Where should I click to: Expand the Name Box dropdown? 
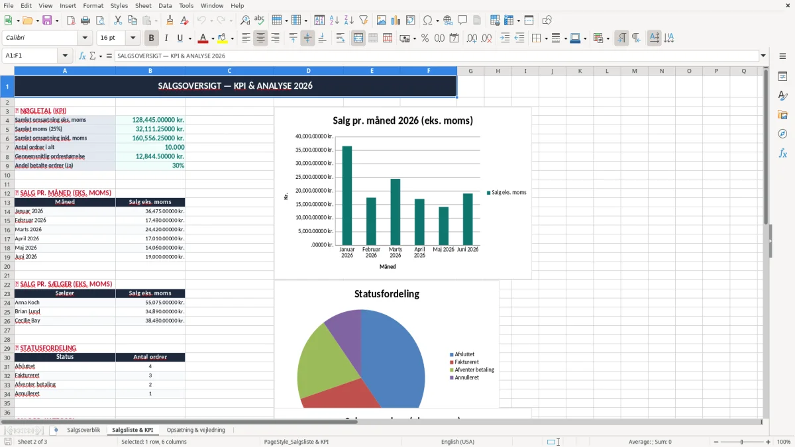[x=65, y=56]
